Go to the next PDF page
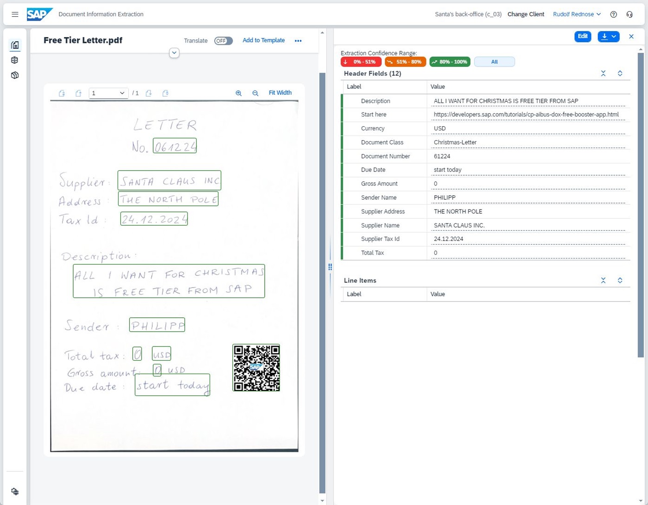 click(149, 93)
